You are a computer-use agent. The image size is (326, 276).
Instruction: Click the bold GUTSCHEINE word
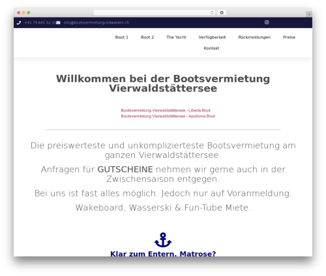125,170
